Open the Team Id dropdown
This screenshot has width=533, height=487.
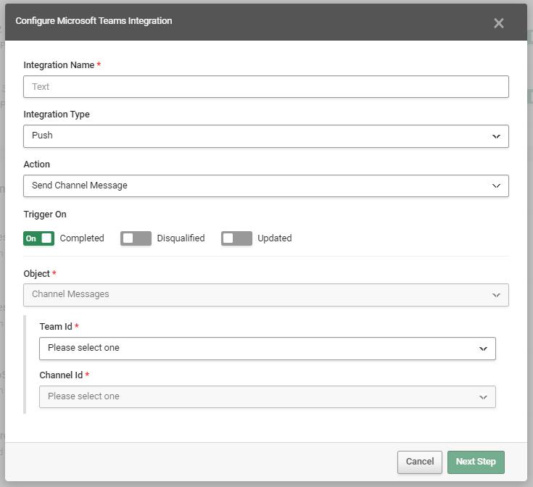[x=267, y=349]
